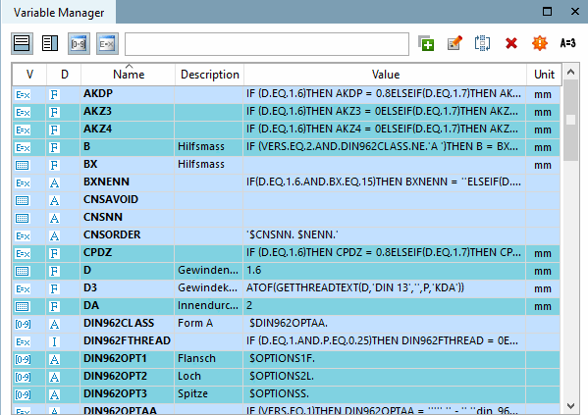Switch to the split-panel view mode
The height and width of the screenshot is (415, 588).
[50, 43]
